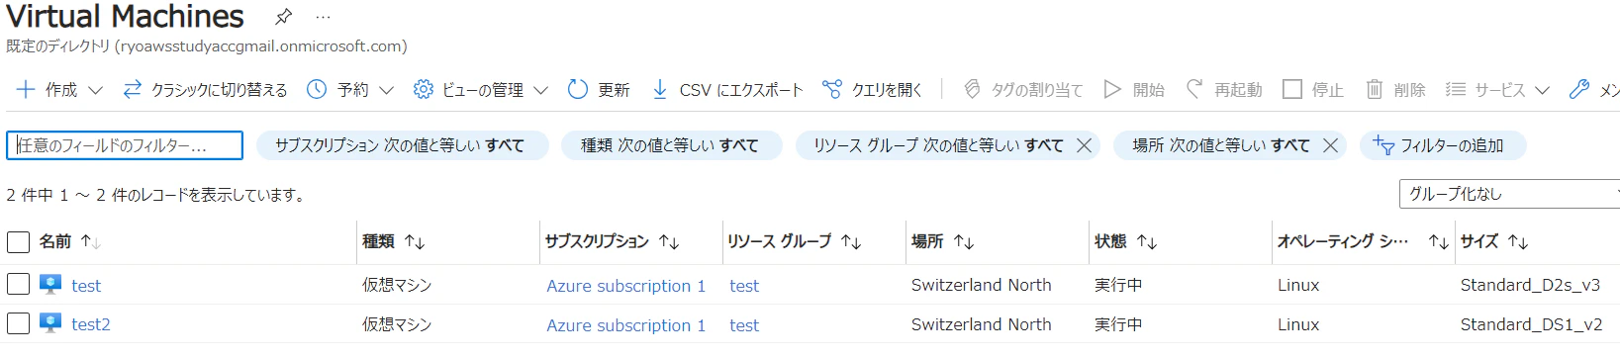
Task: Click Switzerland North in the test row
Action: (982, 285)
